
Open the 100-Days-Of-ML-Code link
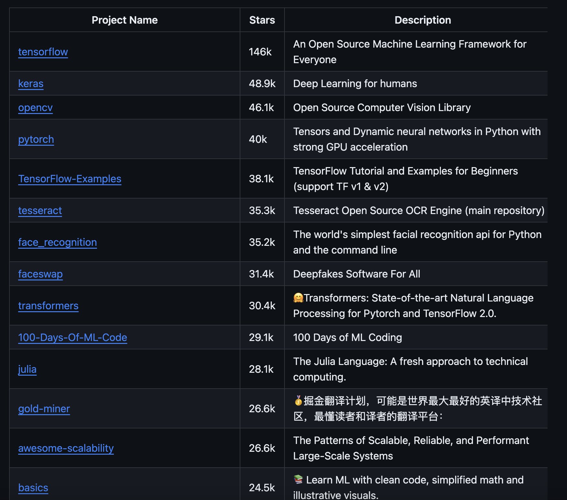(73, 337)
